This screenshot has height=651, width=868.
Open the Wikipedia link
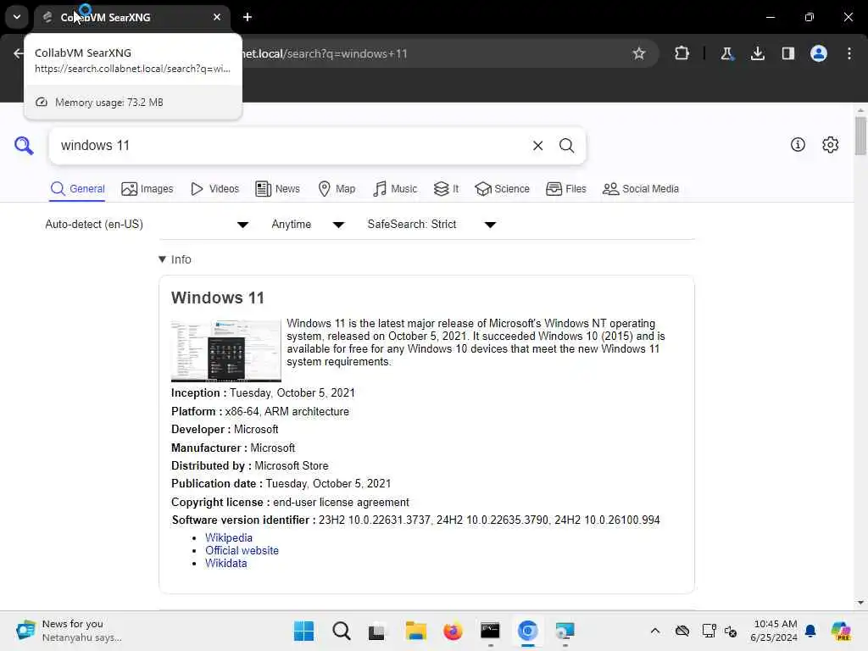[x=229, y=537]
